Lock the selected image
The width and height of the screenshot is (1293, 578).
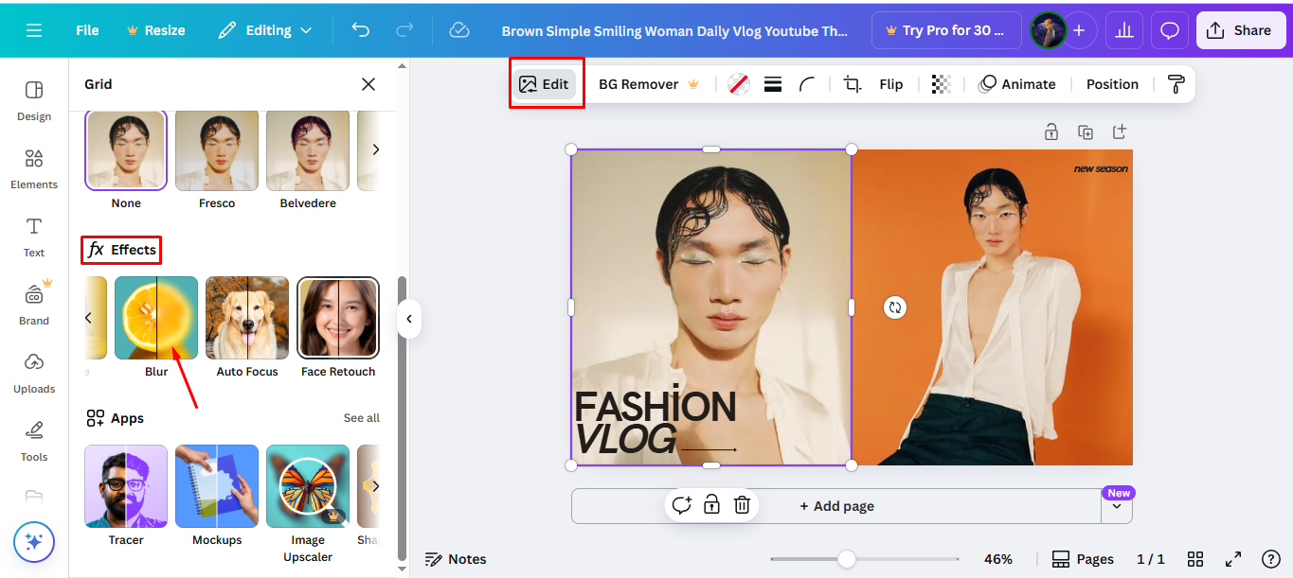tap(1051, 131)
